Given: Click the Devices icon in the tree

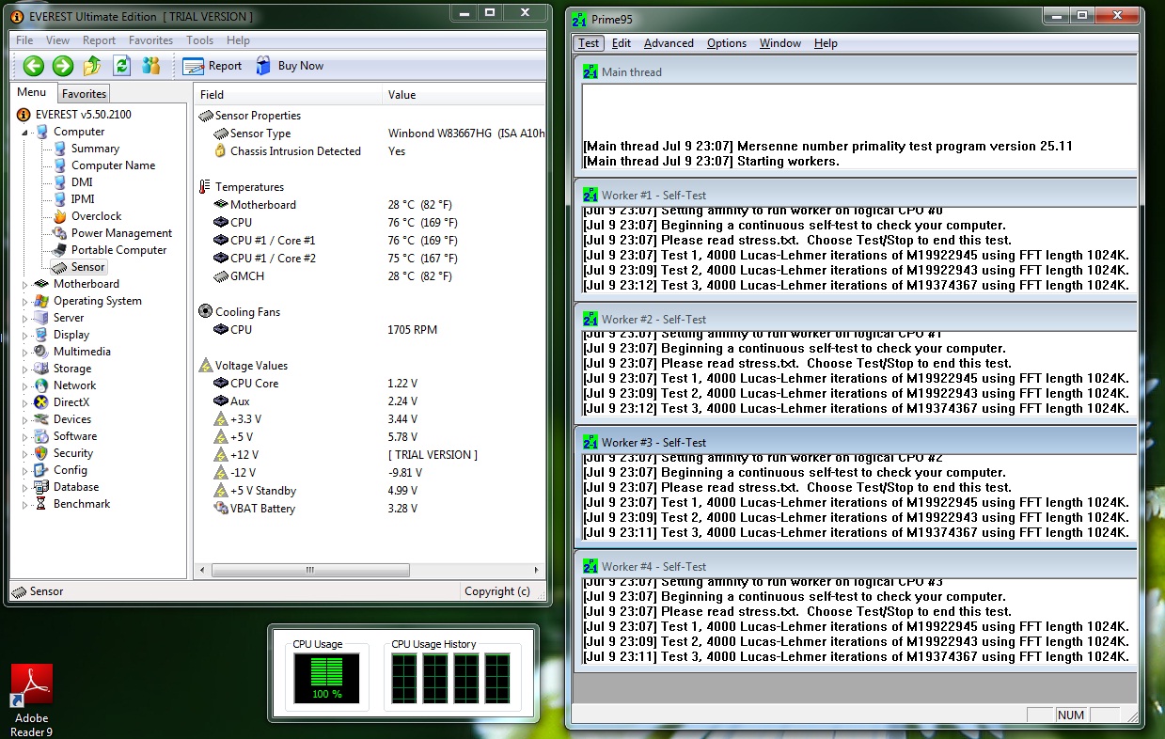Looking at the screenshot, I should 41,419.
